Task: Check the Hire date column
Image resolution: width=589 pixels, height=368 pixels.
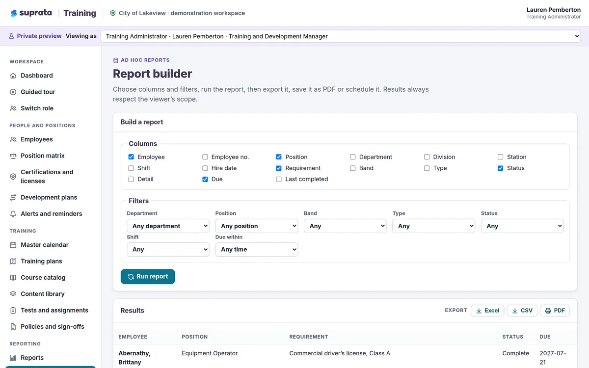Action: [205, 168]
